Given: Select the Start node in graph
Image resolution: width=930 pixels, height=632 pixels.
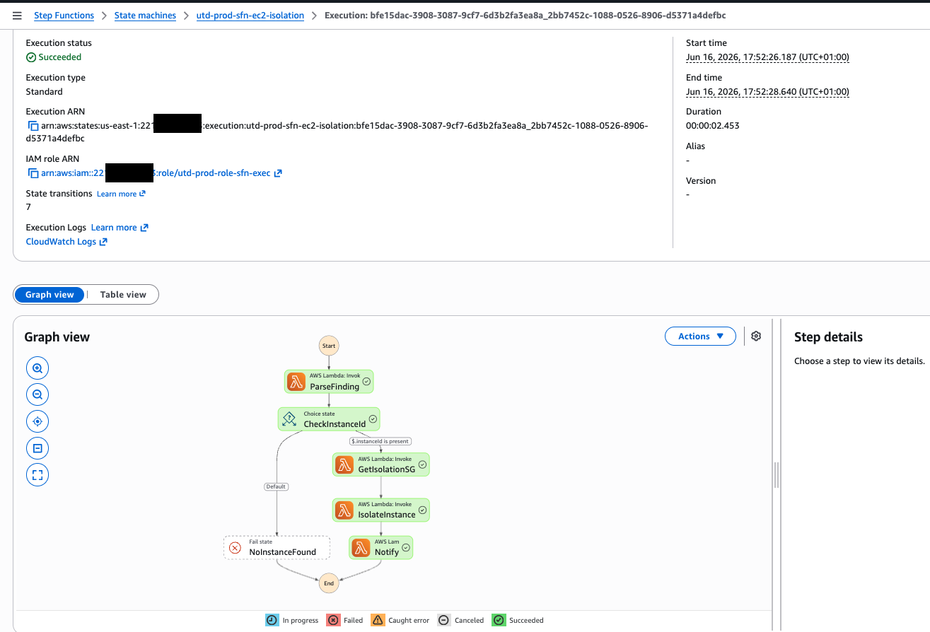Looking at the screenshot, I should click(x=329, y=346).
